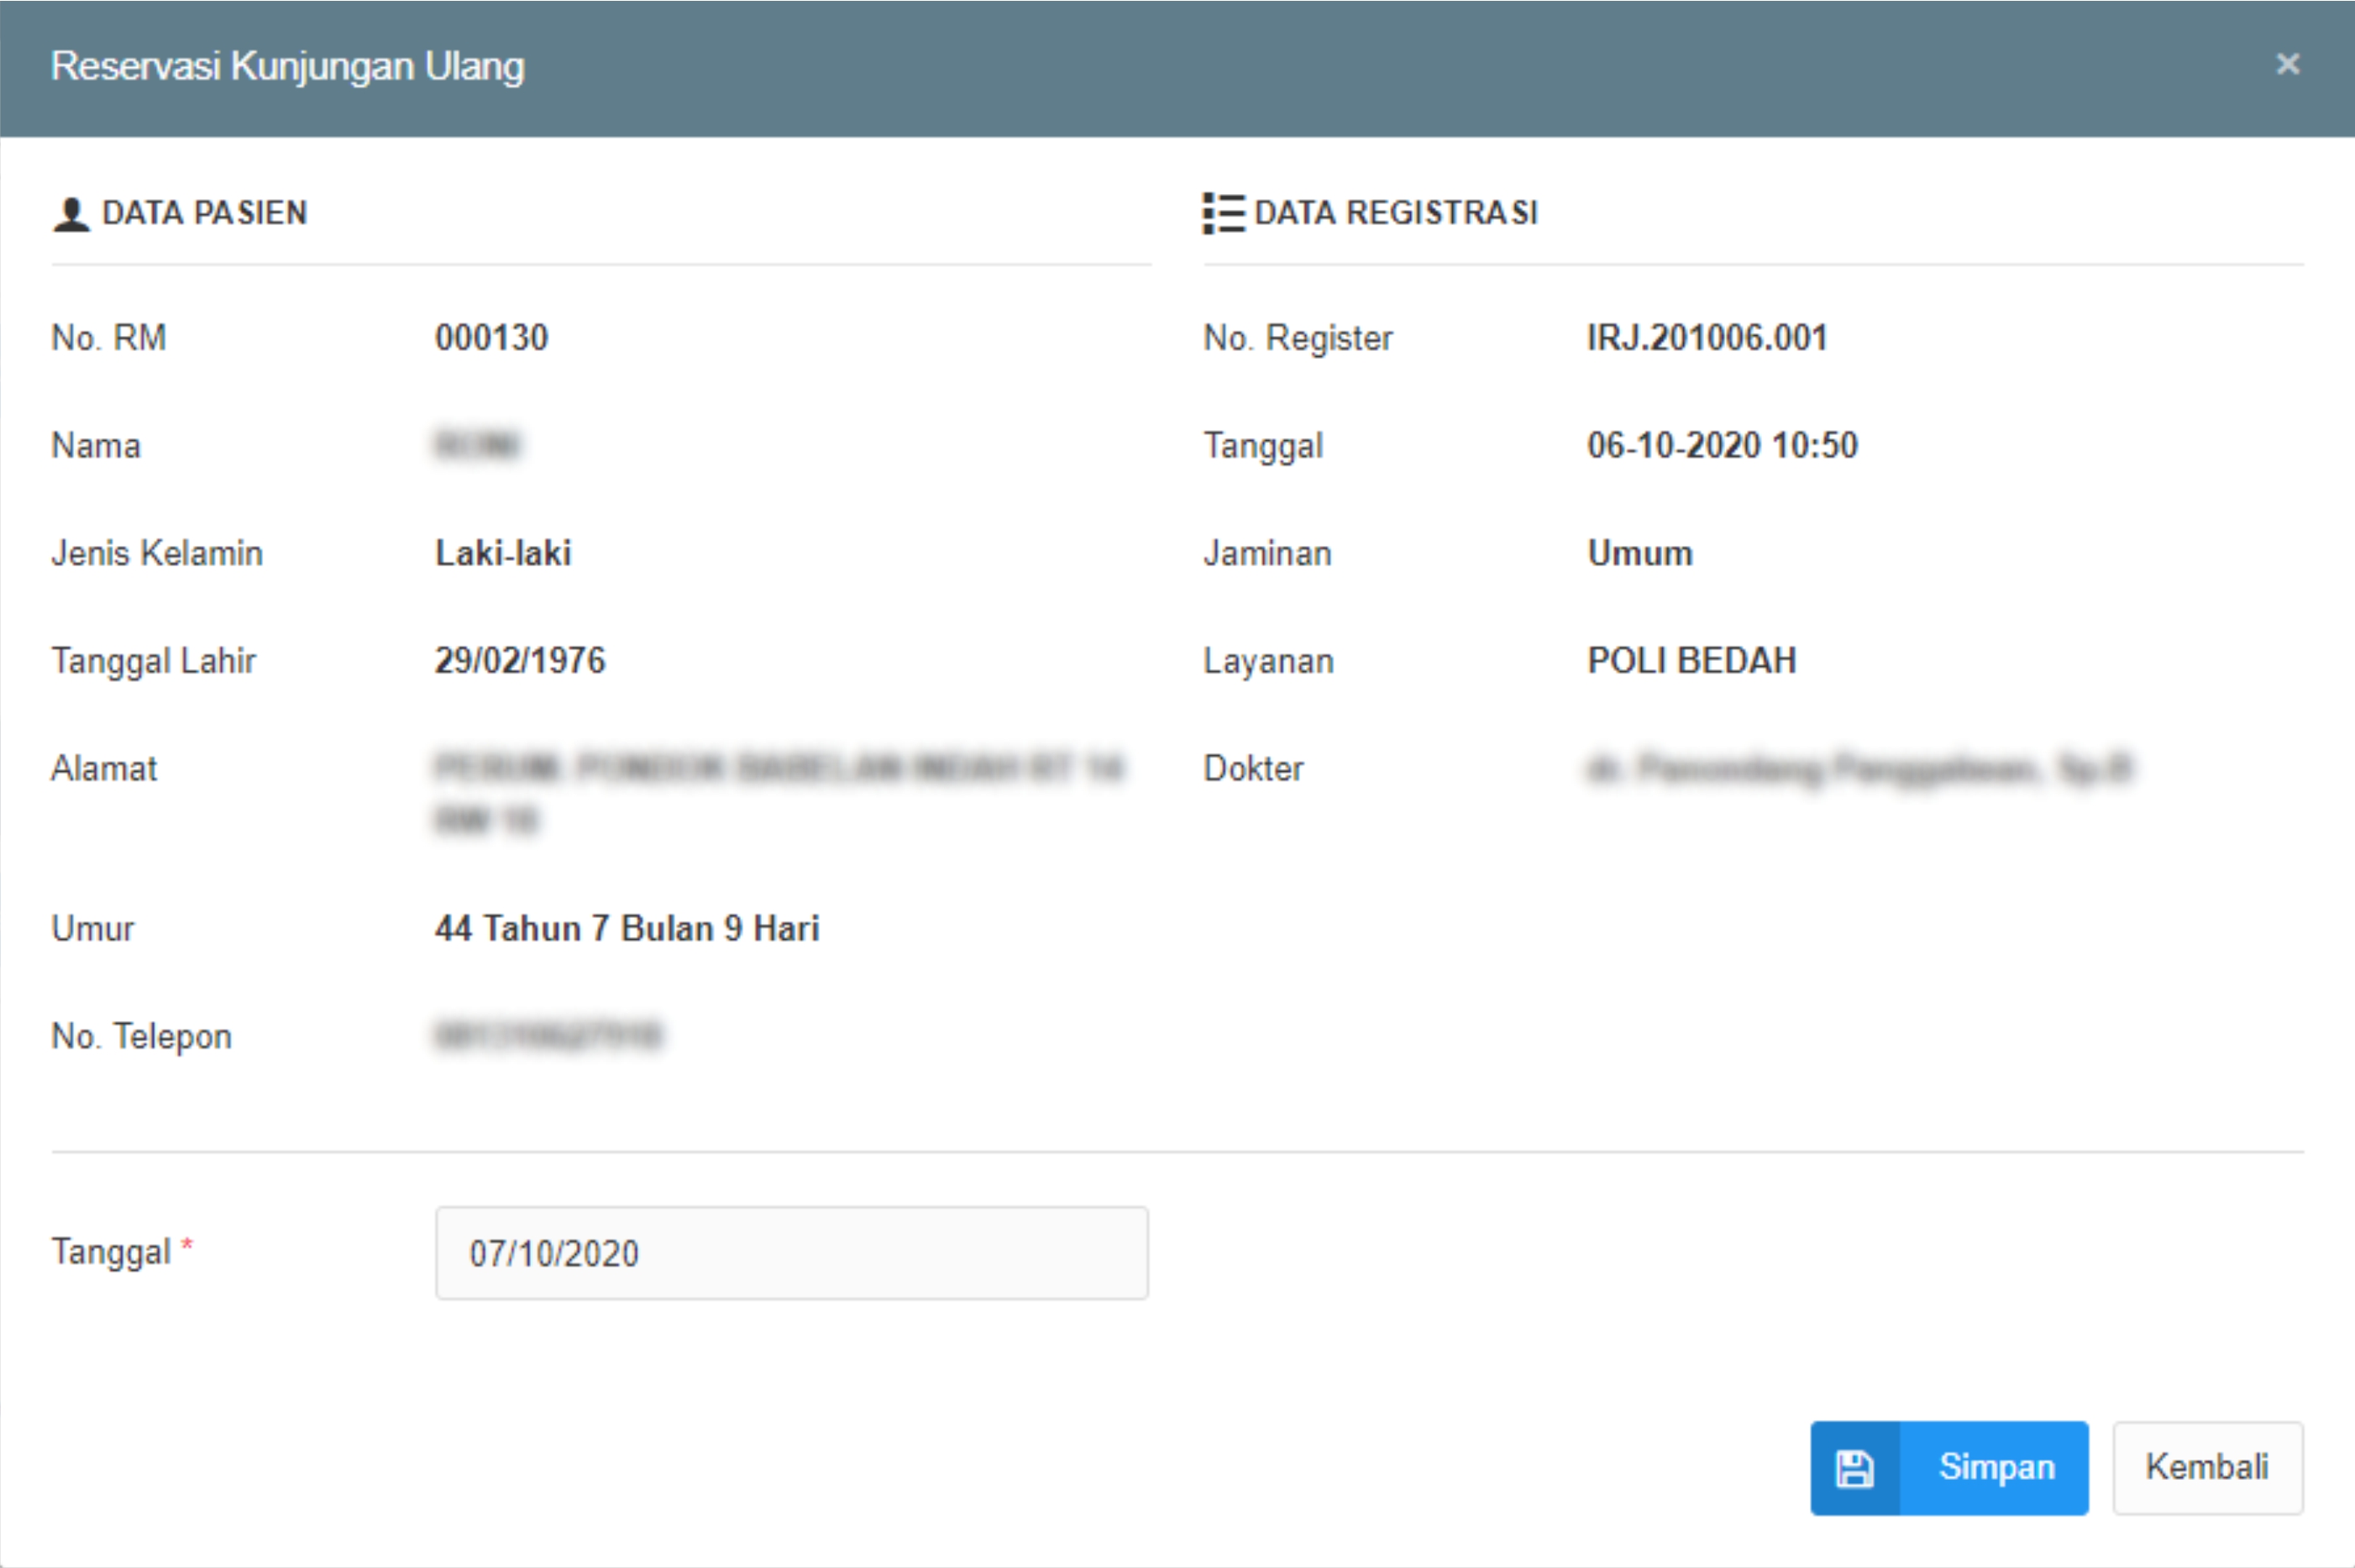
Task: Click the list icon beside DATA REGISTRASI
Action: [1223, 213]
